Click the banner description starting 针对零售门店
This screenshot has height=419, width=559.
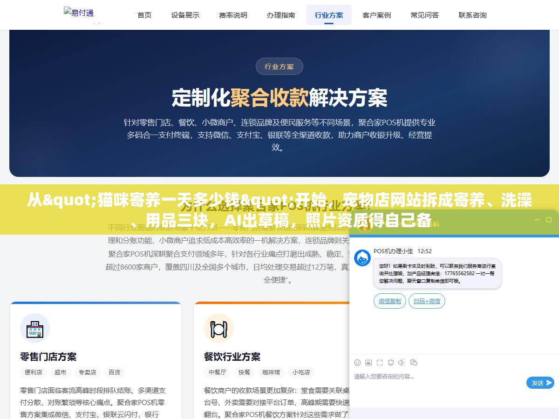[x=279, y=135]
